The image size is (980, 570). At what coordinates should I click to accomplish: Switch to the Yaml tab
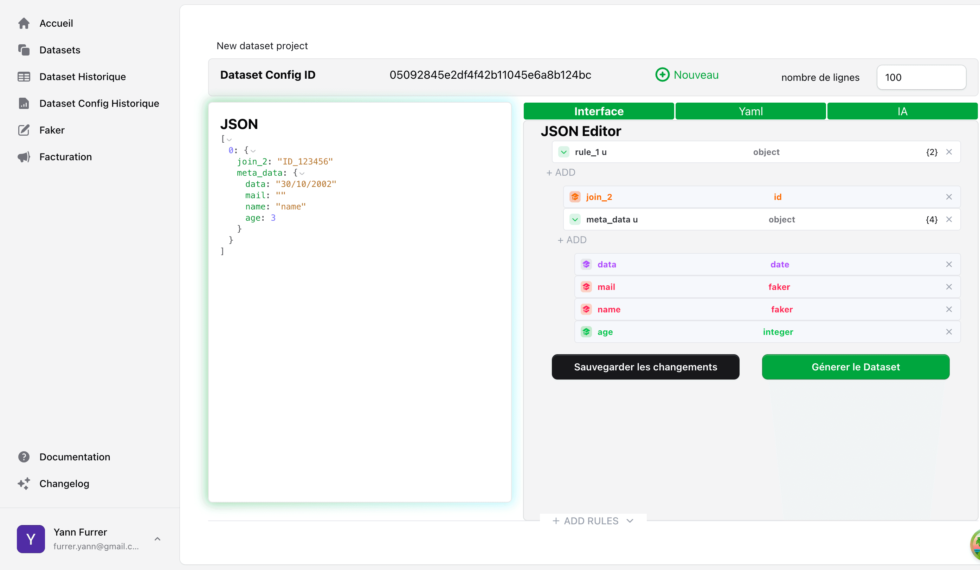(750, 112)
